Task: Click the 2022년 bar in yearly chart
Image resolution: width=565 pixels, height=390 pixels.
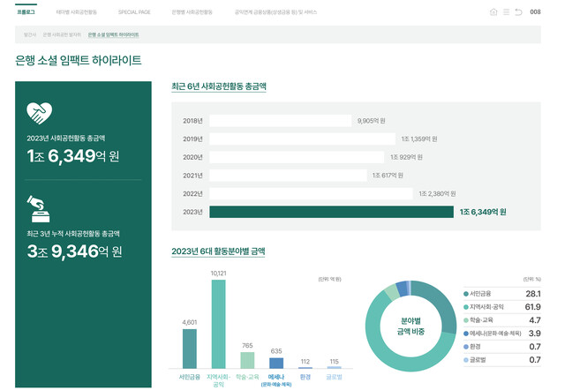Action: click(312, 194)
